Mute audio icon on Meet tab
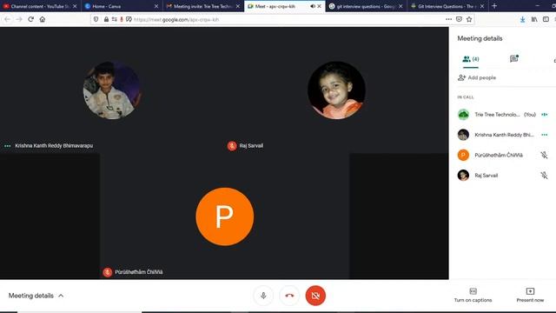 pyautogui.click(x=313, y=6)
